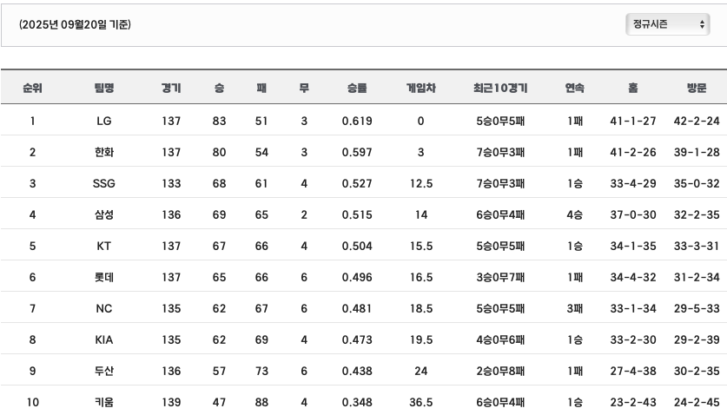This screenshot has height=415, width=727.
Task: Click the 방문 column header
Action: pyautogui.click(x=697, y=88)
